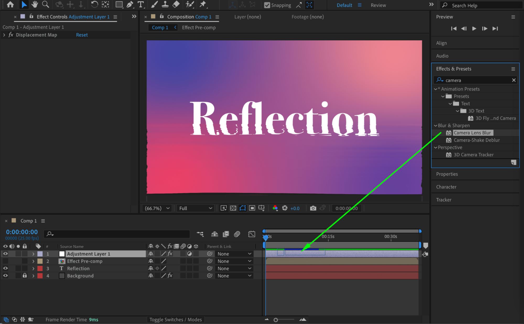Open the Full resolution dropdown
Image resolution: width=524 pixels, height=324 pixels.
tap(196, 208)
